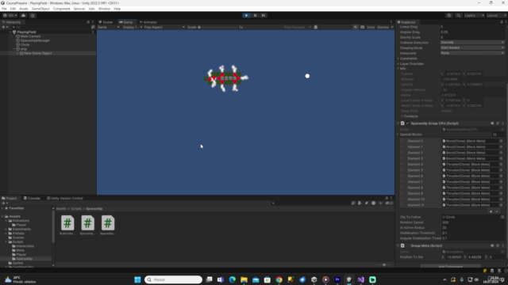Open Windows Start menu on taskbar
The width and height of the screenshot is (508, 285).
tap(137, 279)
